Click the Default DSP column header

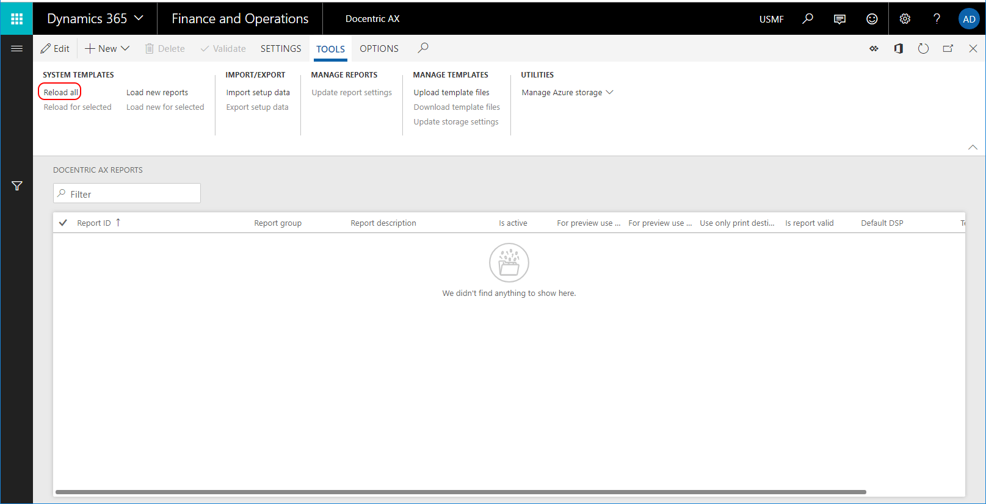[x=882, y=223]
